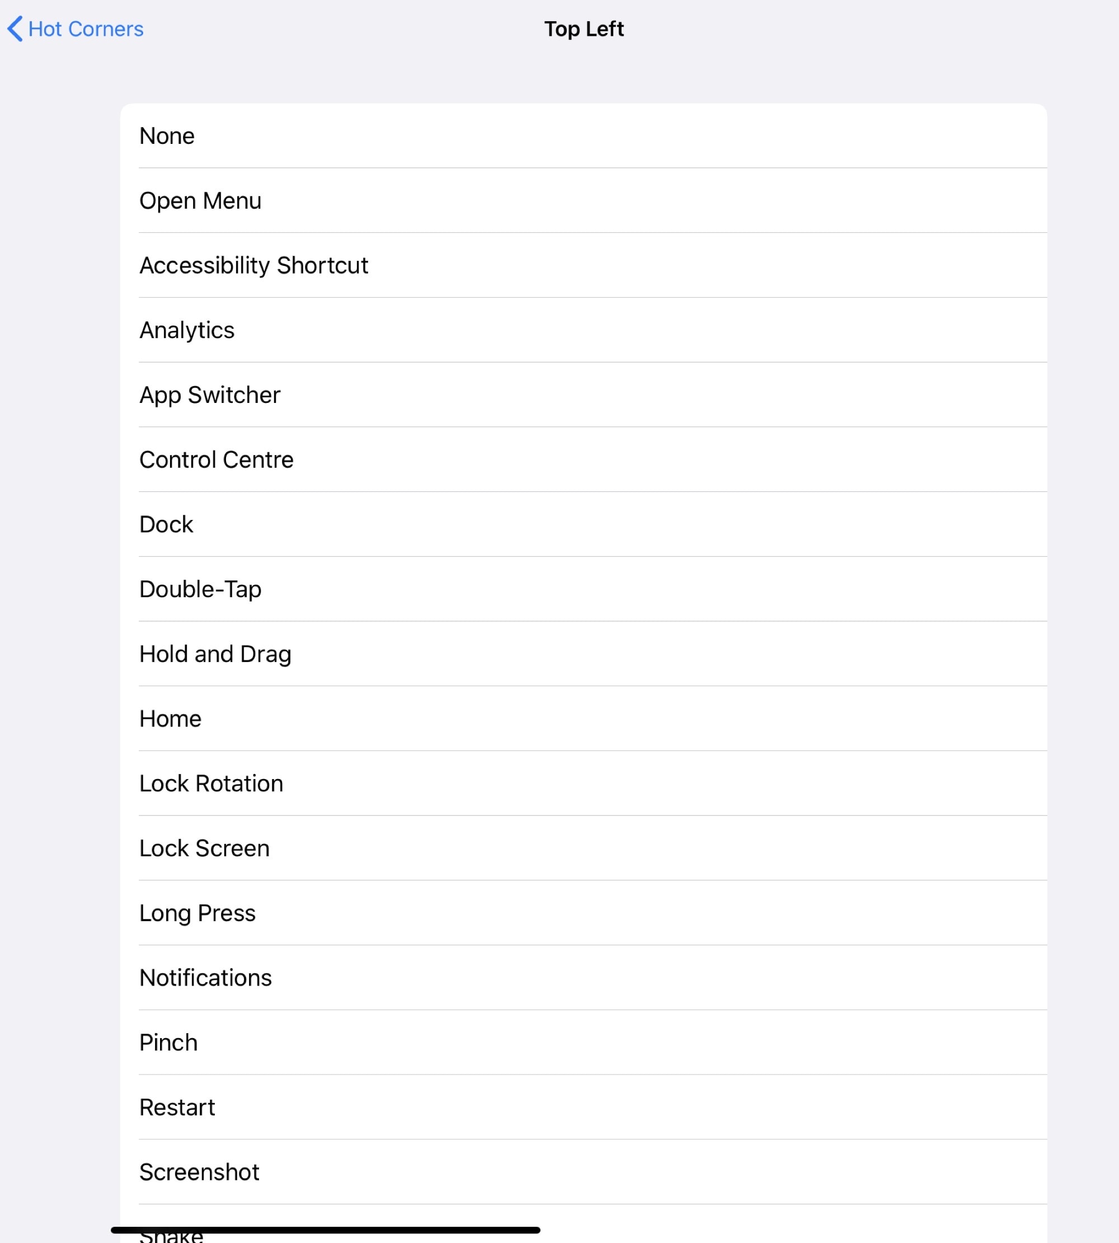Choose the Home action
The width and height of the screenshot is (1119, 1243).
[170, 719]
